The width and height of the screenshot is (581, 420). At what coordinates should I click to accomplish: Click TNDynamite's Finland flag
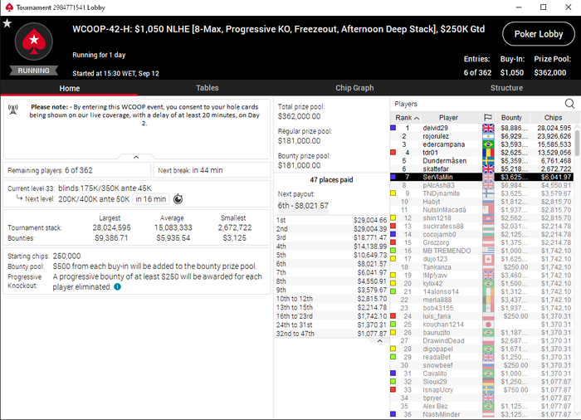click(488, 193)
